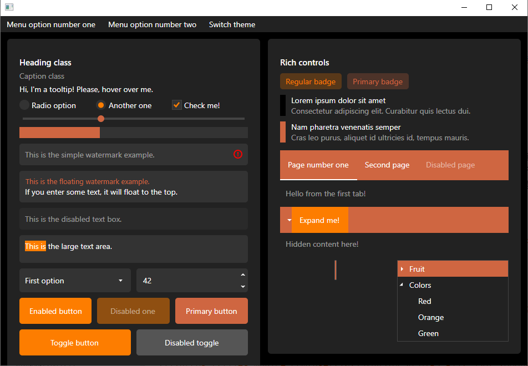This screenshot has width=528, height=366.
Task: Click the red error icon in watermark field
Action: (x=238, y=155)
